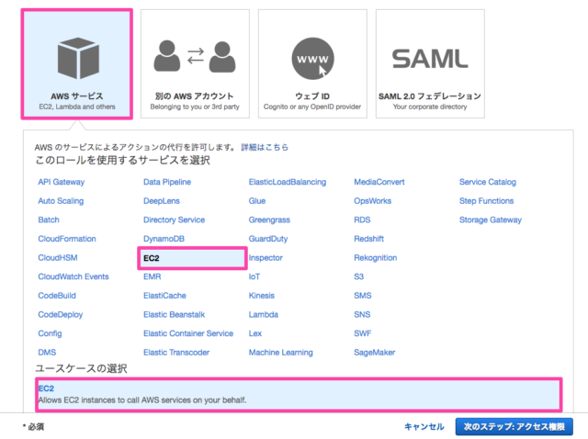Proceed with 次のステップ: アクセス権限 button
This screenshot has width=588, height=439.
(x=514, y=427)
